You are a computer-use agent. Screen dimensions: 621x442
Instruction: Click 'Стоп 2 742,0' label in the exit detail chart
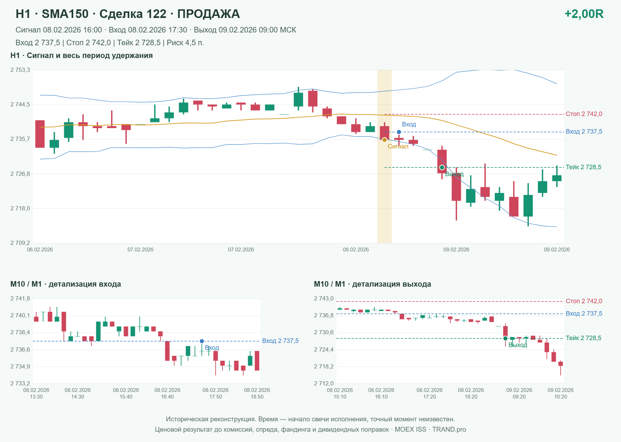coord(584,301)
